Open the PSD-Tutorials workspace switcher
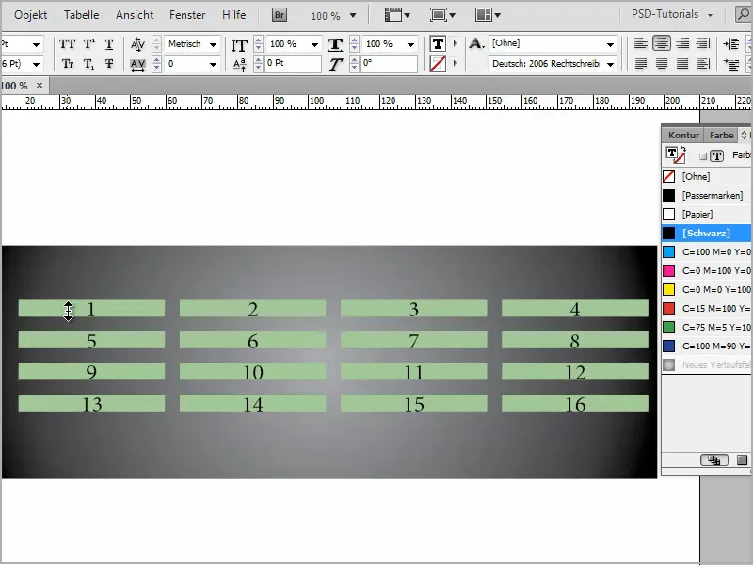Screen dimensions: 753x565 tap(672, 14)
